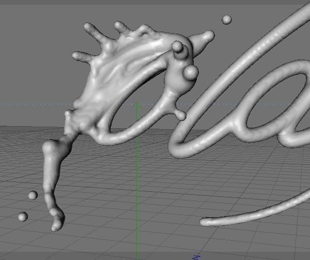
Task: Select the small sphere floating at top right
Action: click(227, 20)
